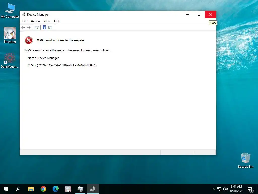This screenshot has height=194, width=258.
Task: Select the text about current user policies
Action: tap(68, 50)
